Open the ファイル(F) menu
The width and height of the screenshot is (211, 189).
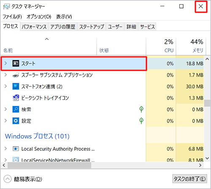pyautogui.click(x=12, y=17)
